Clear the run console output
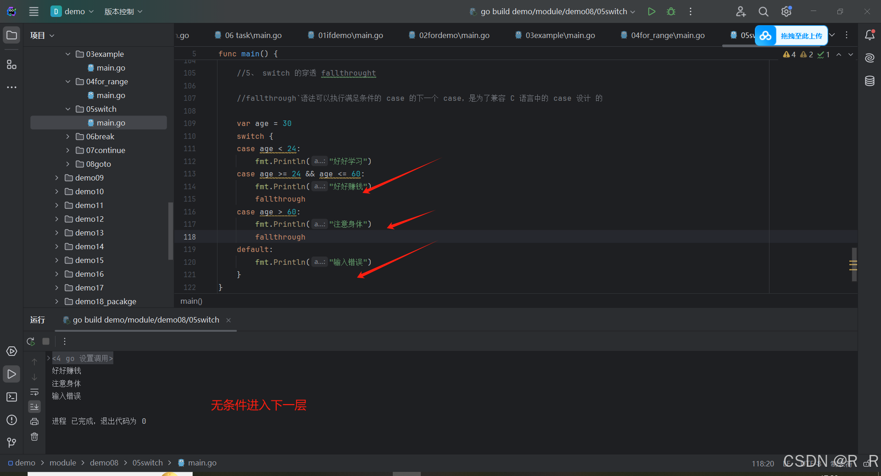The height and width of the screenshot is (476, 881). 34,437
